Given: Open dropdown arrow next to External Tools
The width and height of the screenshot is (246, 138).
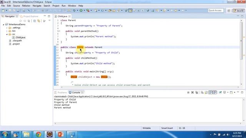Looking at the screenshot, I should point(91,10).
